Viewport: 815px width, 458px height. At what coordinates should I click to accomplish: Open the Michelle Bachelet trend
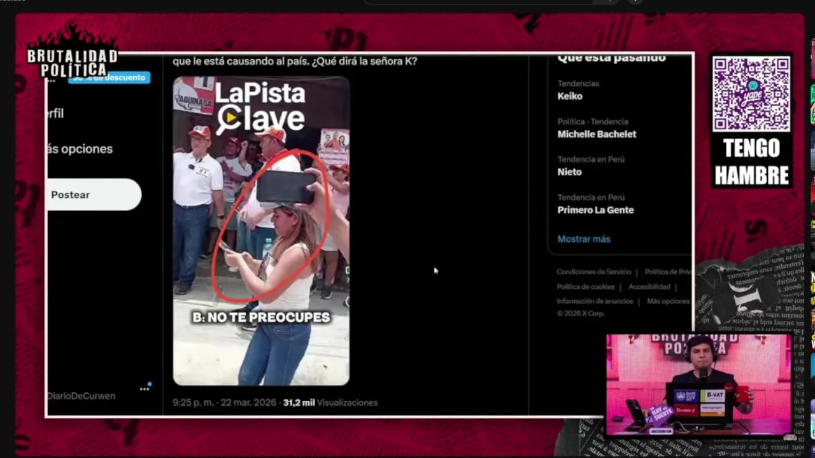point(597,134)
